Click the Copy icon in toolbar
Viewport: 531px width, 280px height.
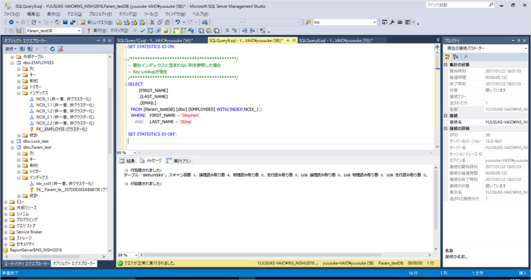[160, 22]
